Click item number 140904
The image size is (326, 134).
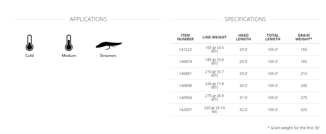(x=185, y=98)
